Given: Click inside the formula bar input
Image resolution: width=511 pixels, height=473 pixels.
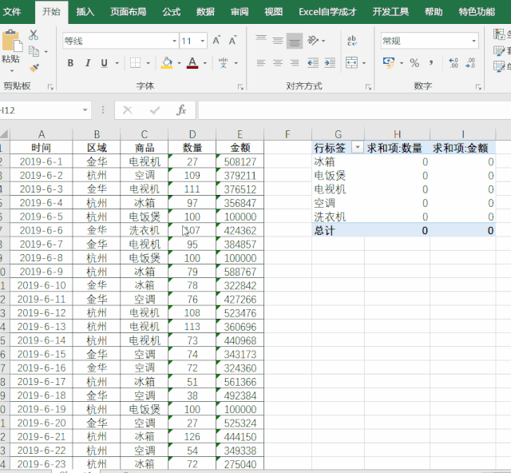Looking at the screenshot, I should [351, 110].
